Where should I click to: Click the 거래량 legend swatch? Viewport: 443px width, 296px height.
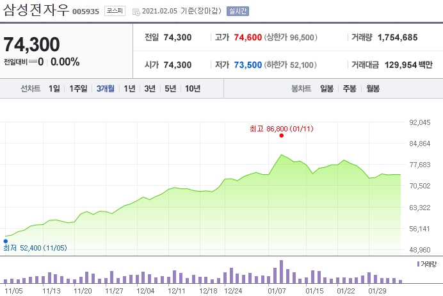pyautogui.click(x=419, y=264)
